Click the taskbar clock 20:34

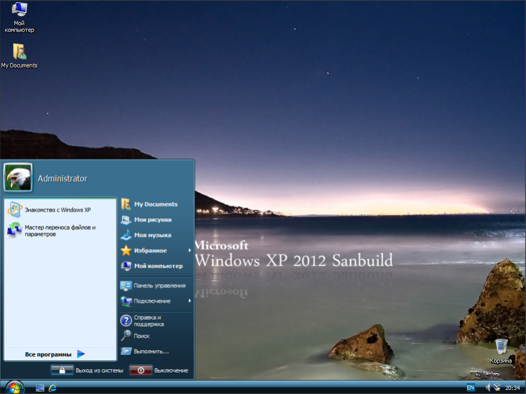coord(513,388)
